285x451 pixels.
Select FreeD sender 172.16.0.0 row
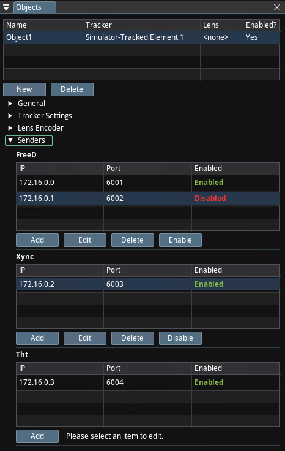pos(148,183)
